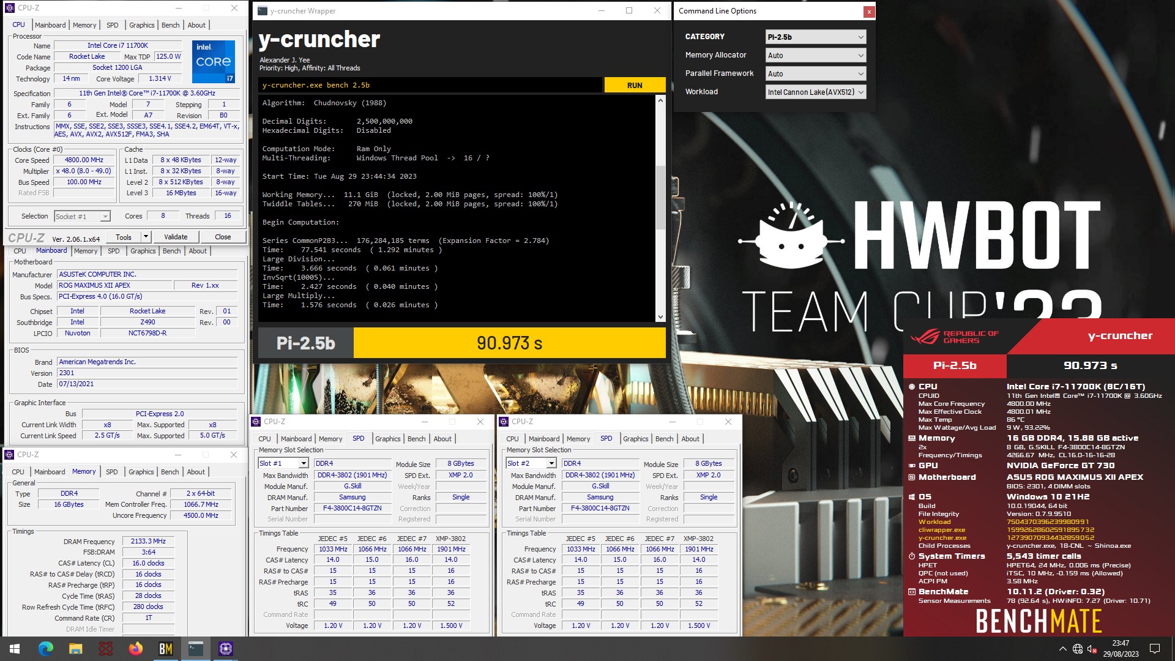Viewport: 1175px width, 661px height.
Task: Click the ROG MAXIMUS XII APEX model field
Action: (x=114, y=285)
